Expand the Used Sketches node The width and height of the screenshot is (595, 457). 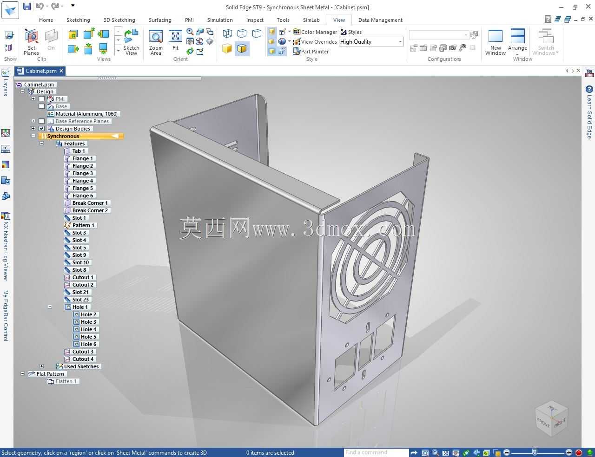point(42,366)
